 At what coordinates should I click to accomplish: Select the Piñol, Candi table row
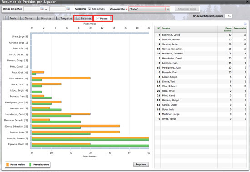(200, 96)
